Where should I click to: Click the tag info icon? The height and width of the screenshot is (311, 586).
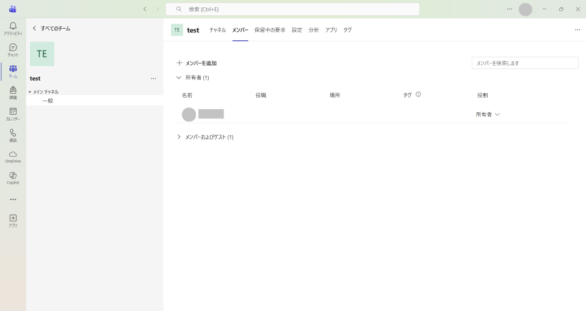(x=418, y=95)
